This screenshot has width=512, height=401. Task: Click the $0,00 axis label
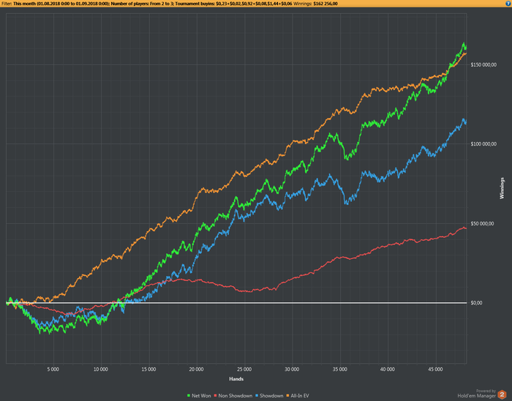(476, 303)
